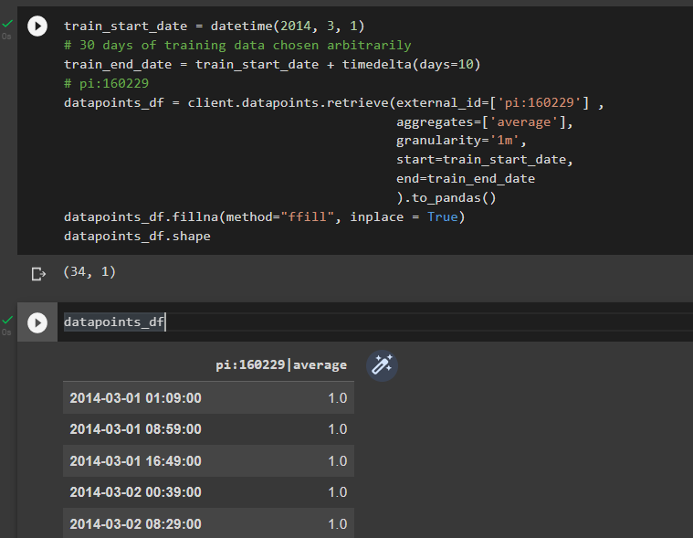Click the '30 days of training data' comment

[237, 45]
